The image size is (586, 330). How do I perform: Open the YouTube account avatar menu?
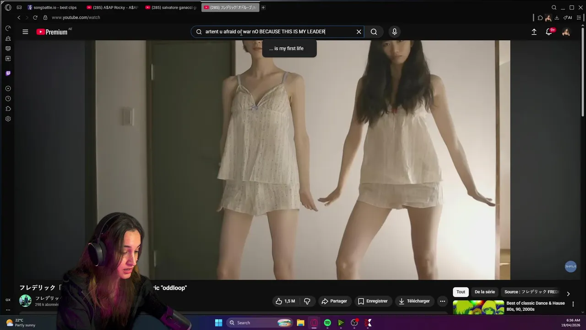pyautogui.click(x=566, y=32)
